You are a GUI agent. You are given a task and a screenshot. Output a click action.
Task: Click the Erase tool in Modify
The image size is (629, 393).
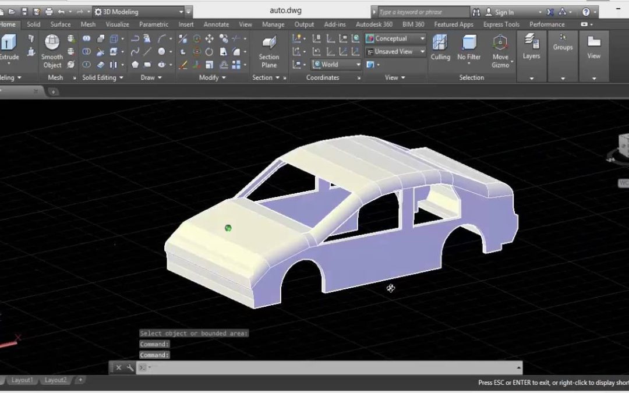(x=183, y=65)
